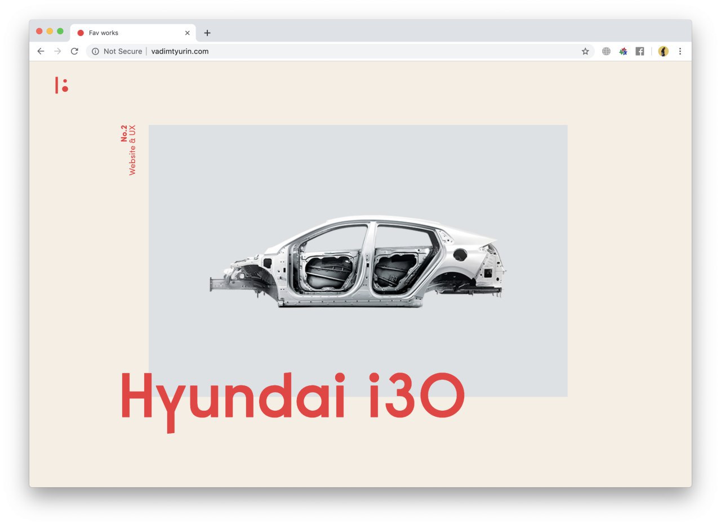Image resolution: width=721 pixels, height=526 pixels.
Task: Open the user profile avatar
Action: pos(664,51)
